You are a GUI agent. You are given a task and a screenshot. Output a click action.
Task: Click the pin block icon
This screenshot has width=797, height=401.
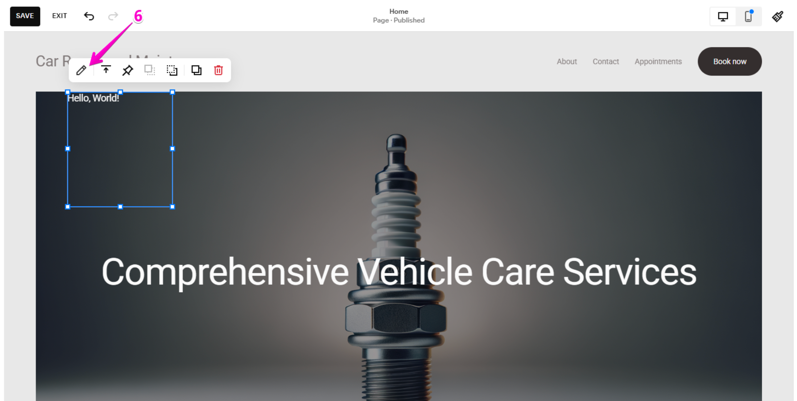(128, 70)
